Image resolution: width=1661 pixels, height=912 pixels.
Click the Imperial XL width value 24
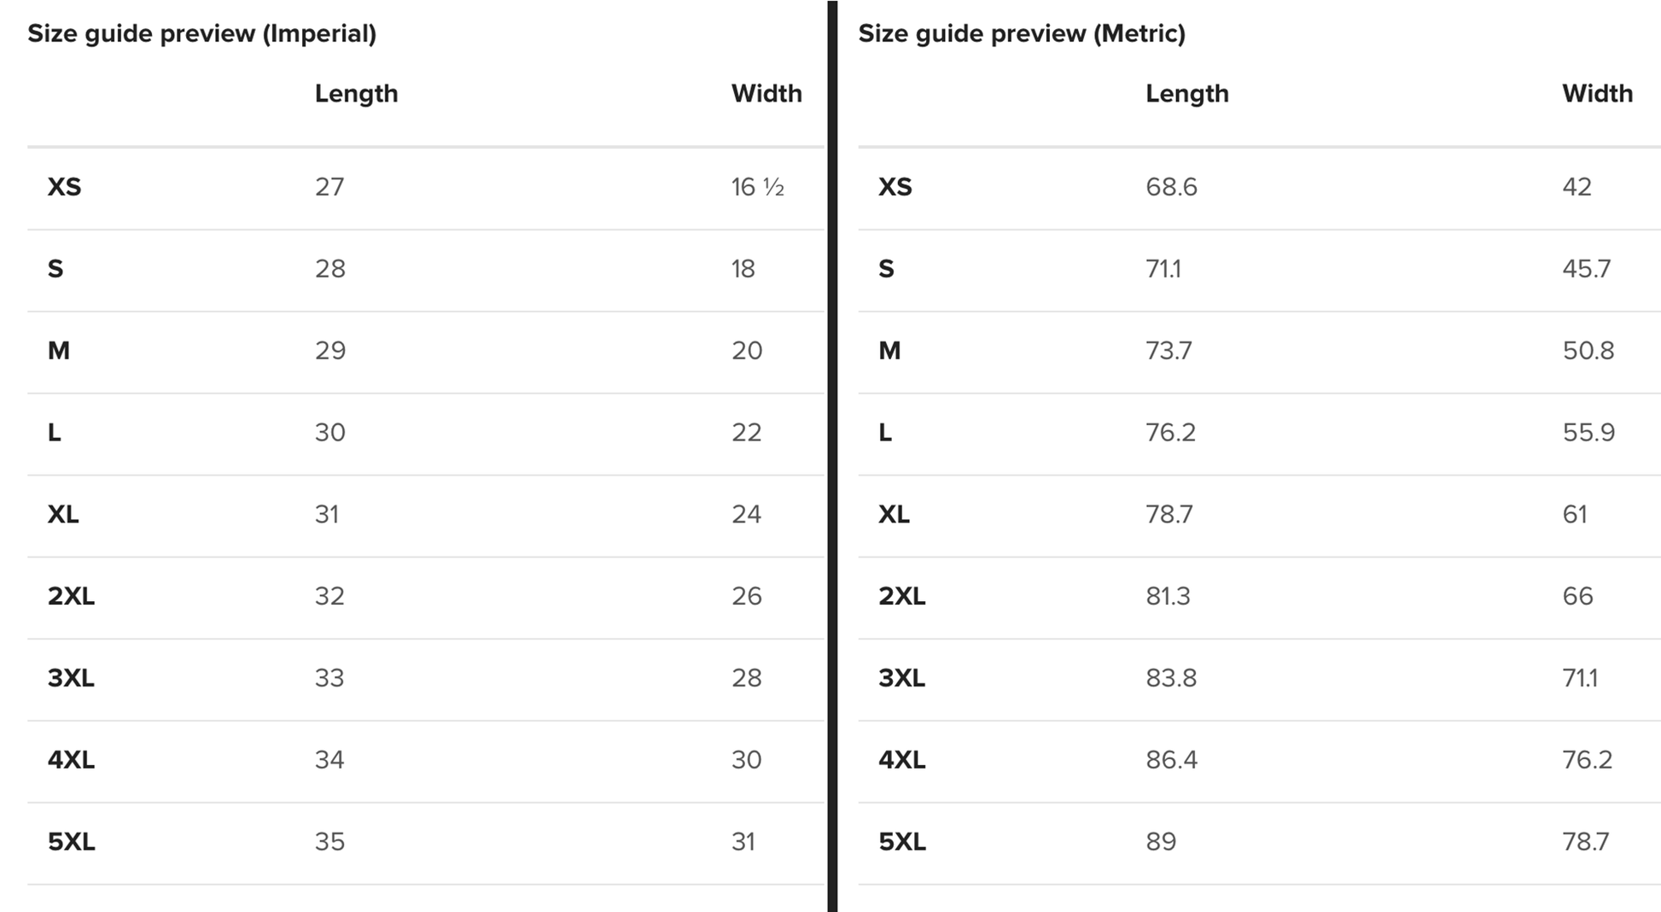(x=746, y=514)
